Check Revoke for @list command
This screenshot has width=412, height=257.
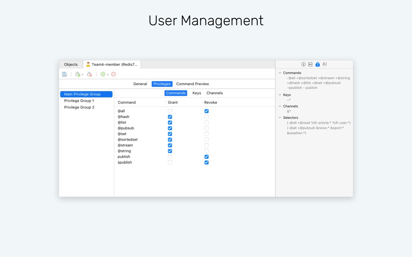(x=206, y=122)
